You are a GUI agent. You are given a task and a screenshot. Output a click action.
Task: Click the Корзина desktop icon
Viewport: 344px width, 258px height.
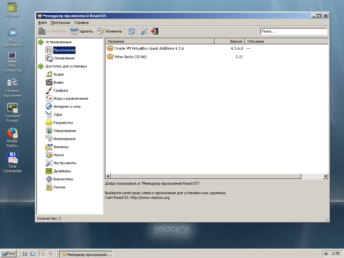click(12, 10)
